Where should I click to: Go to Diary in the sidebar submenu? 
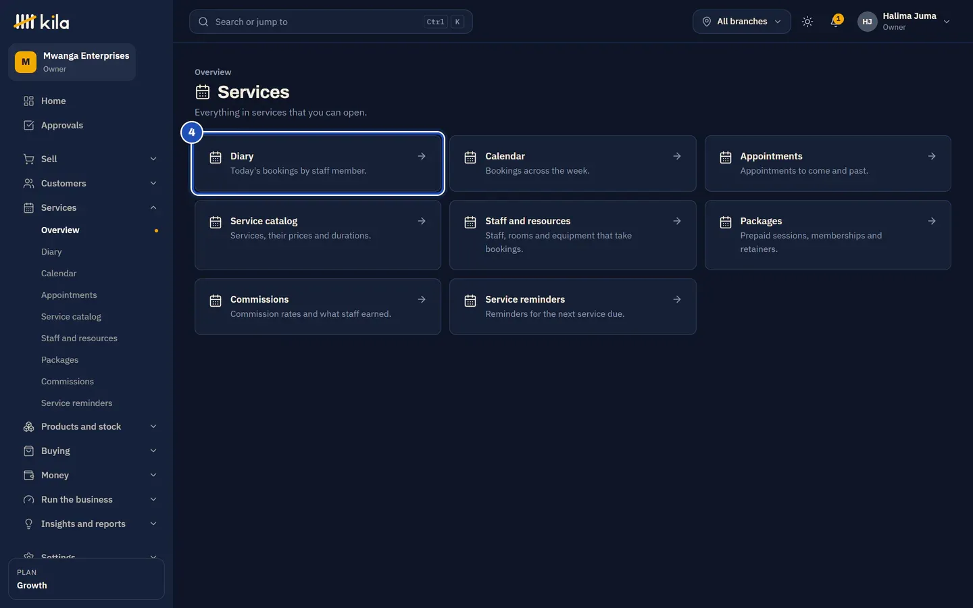[x=51, y=251]
